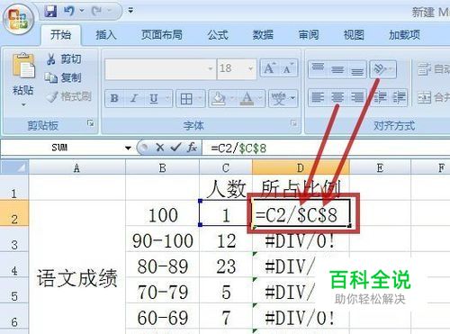The image size is (450, 334).
Task: Save the workbook from quick access toolbar
Action: 50,12
